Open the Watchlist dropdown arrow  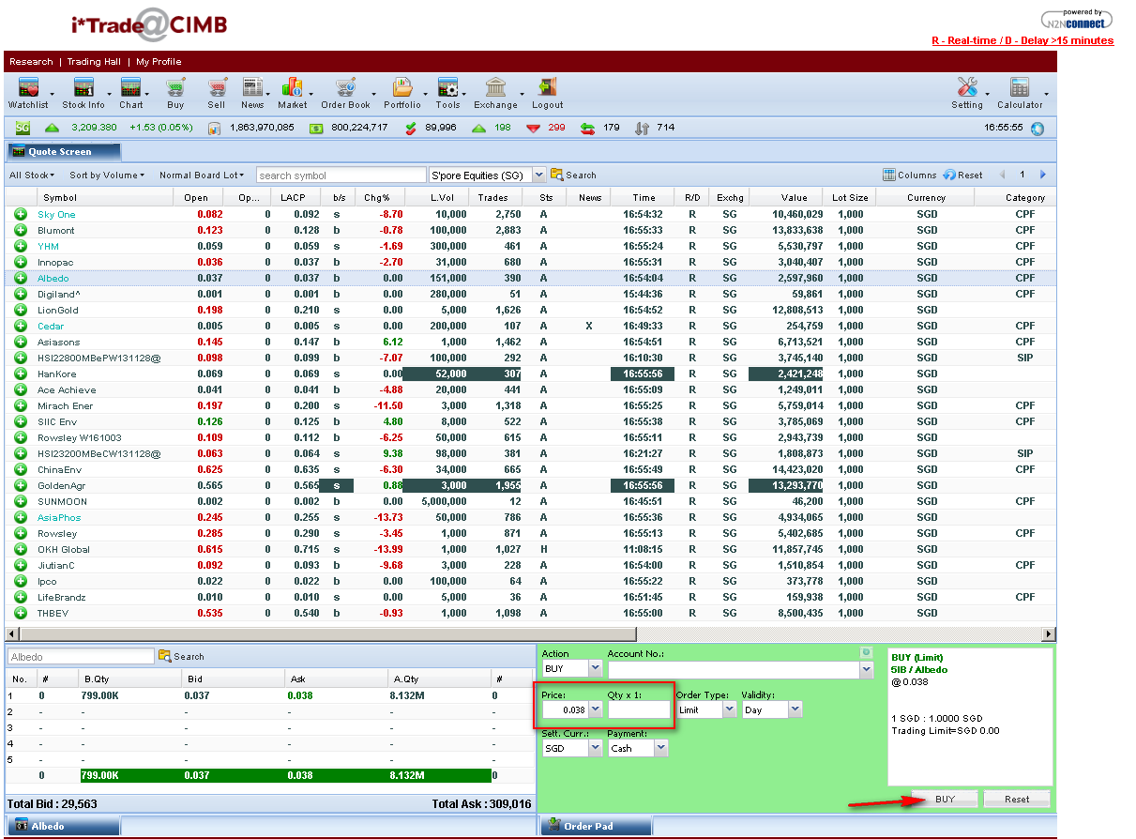pos(52,94)
